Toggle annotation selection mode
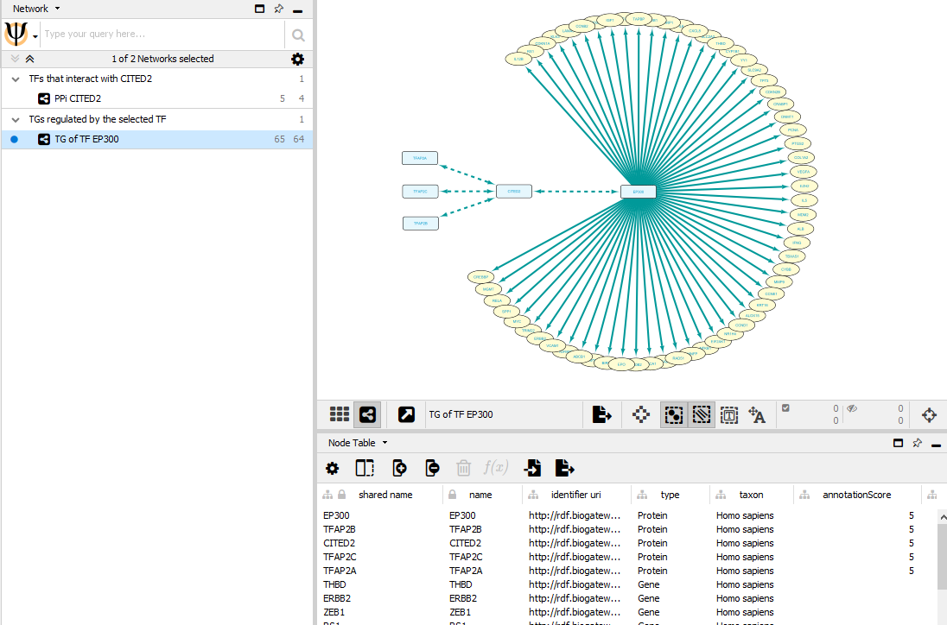Screen dimensions: 947x625 (729, 415)
